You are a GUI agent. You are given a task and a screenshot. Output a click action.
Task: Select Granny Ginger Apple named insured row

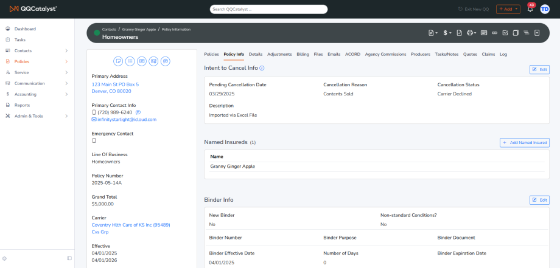(x=377, y=167)
